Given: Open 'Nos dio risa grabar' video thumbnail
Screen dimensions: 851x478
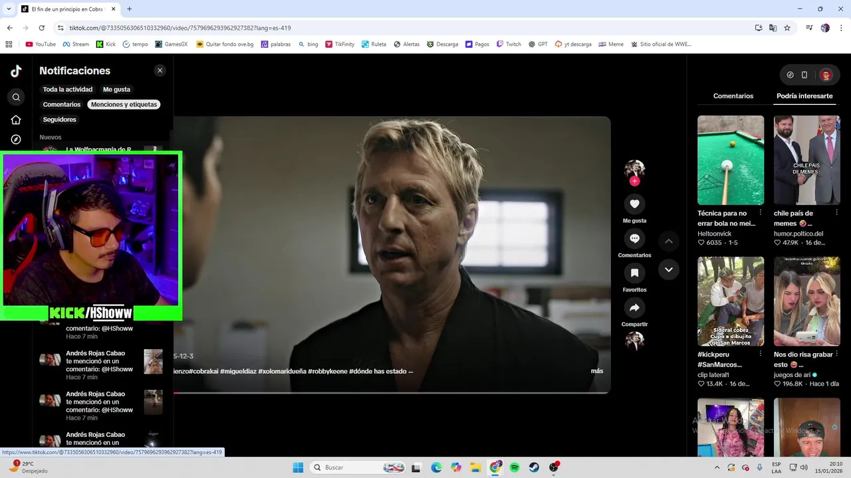Looking at the screenshot, I should tap(807, 301).
